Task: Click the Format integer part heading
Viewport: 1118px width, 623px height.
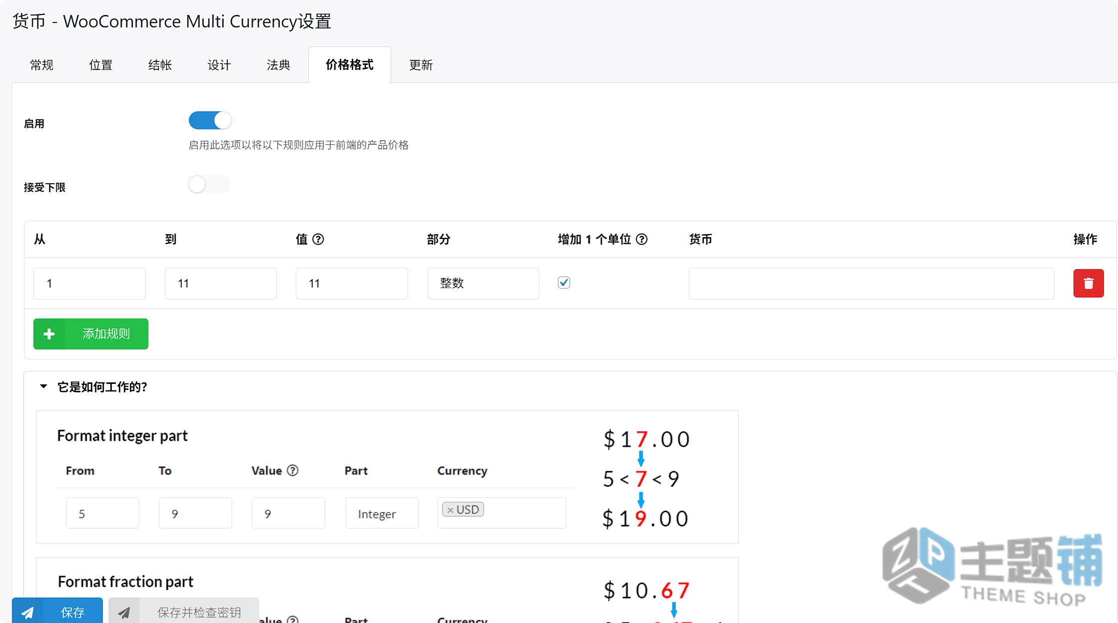Action: [122, 436]
